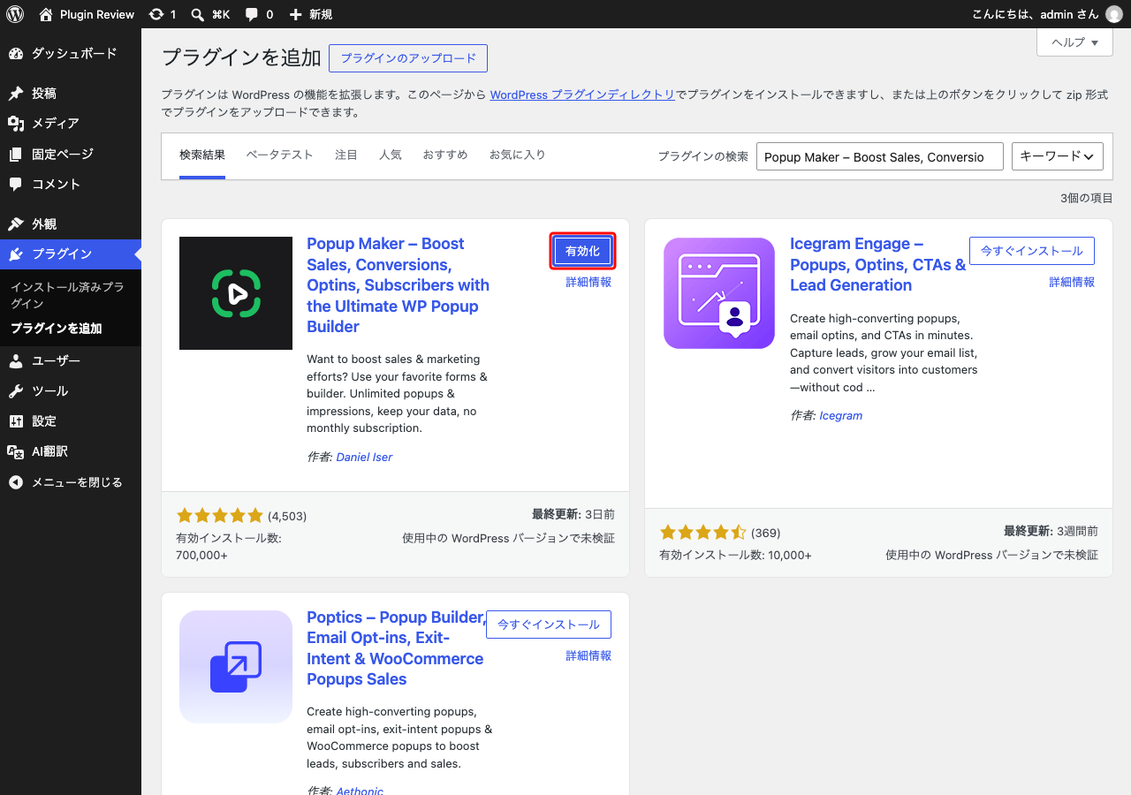
Task: Click the WordPress logo icon
Action: pos(14,14)
